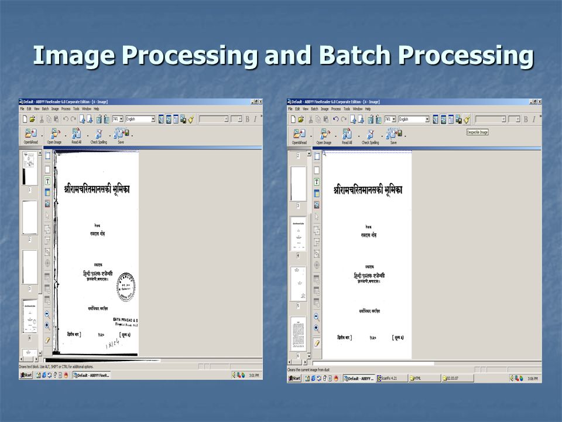Click the Zoom Out magnifier in left window
The width and height of the screenshot is (562, 422).
coord(47,314)
